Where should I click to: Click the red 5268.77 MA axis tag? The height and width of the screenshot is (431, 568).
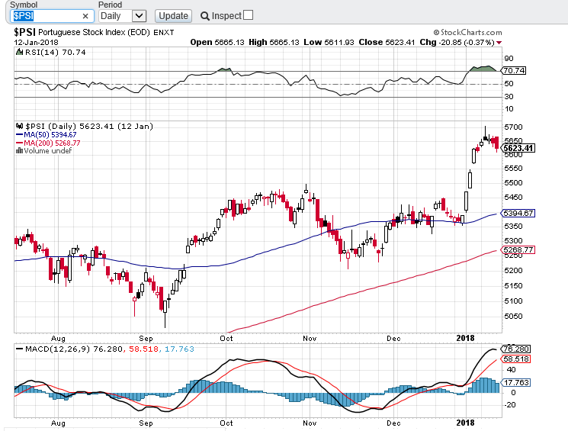tap(518, 249)
